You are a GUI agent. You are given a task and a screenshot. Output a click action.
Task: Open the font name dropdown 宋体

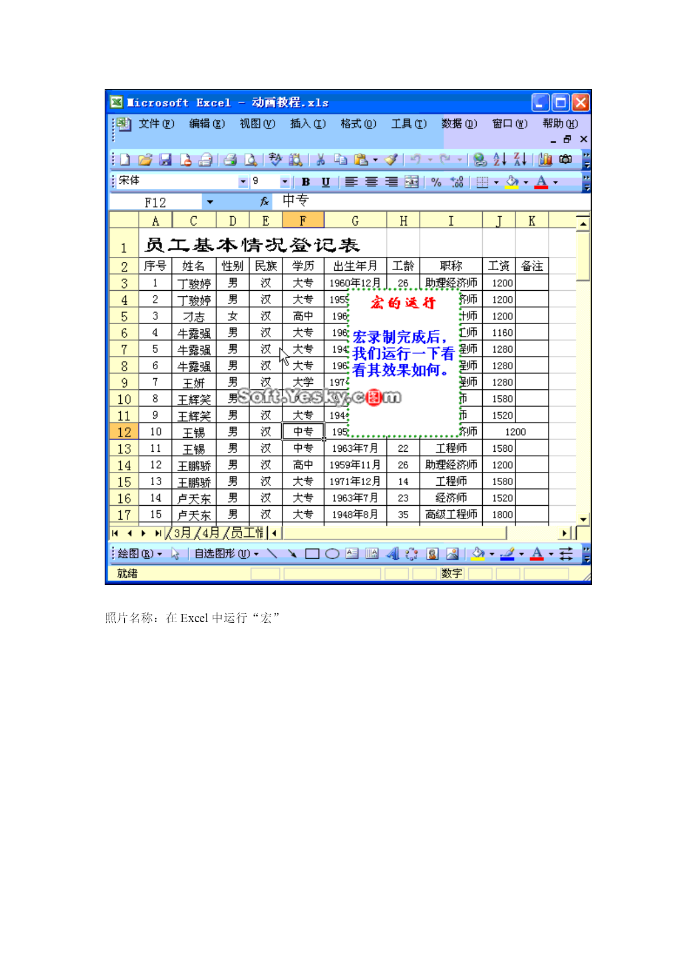pyautogui.click(x=243, y=182)
